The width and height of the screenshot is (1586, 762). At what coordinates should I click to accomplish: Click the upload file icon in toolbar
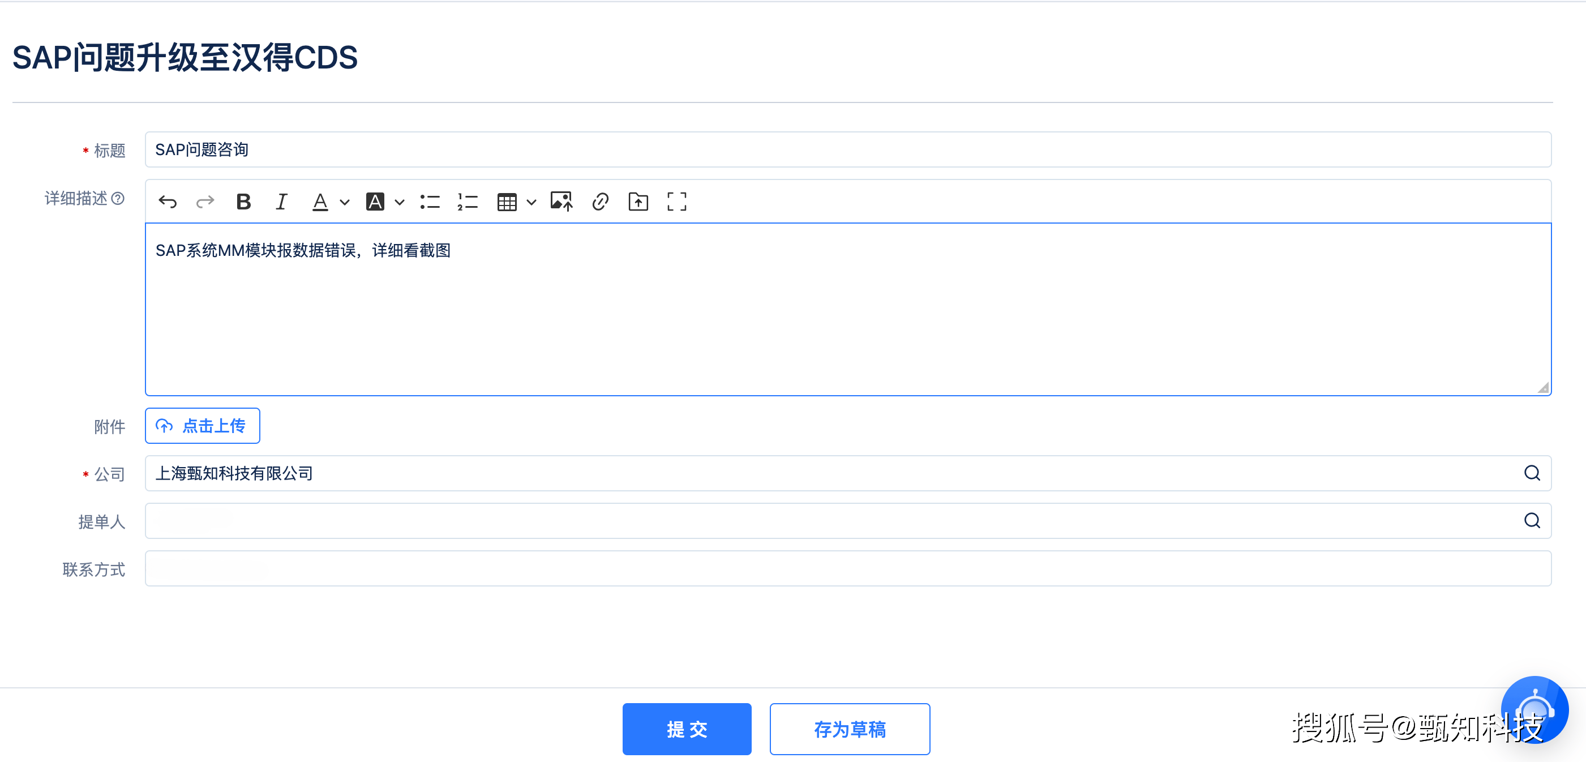tap(638, 202)
